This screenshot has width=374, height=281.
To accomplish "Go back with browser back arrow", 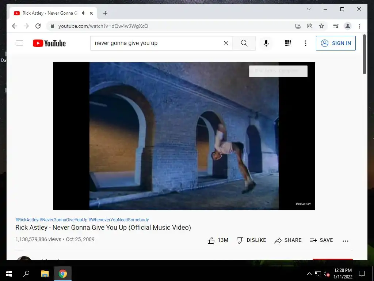I will tap(15, 26).
